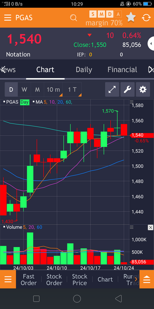154x309 pixels.
Task: Refresh quote using the circular arrows icon
Action: 146,18
